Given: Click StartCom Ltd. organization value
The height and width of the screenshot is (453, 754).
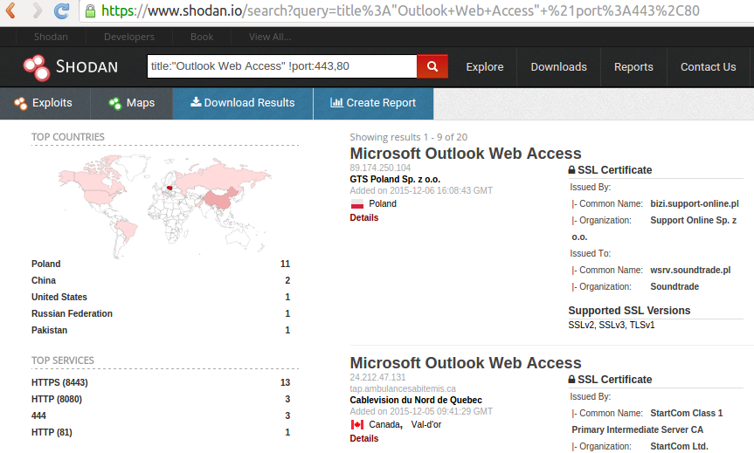Looking at the screenshot, I should tap(679, 446).
